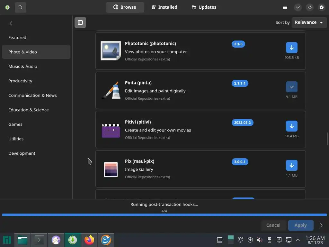Click Phototonic version badge 2.1-5
329x247 pixels.
238,44
